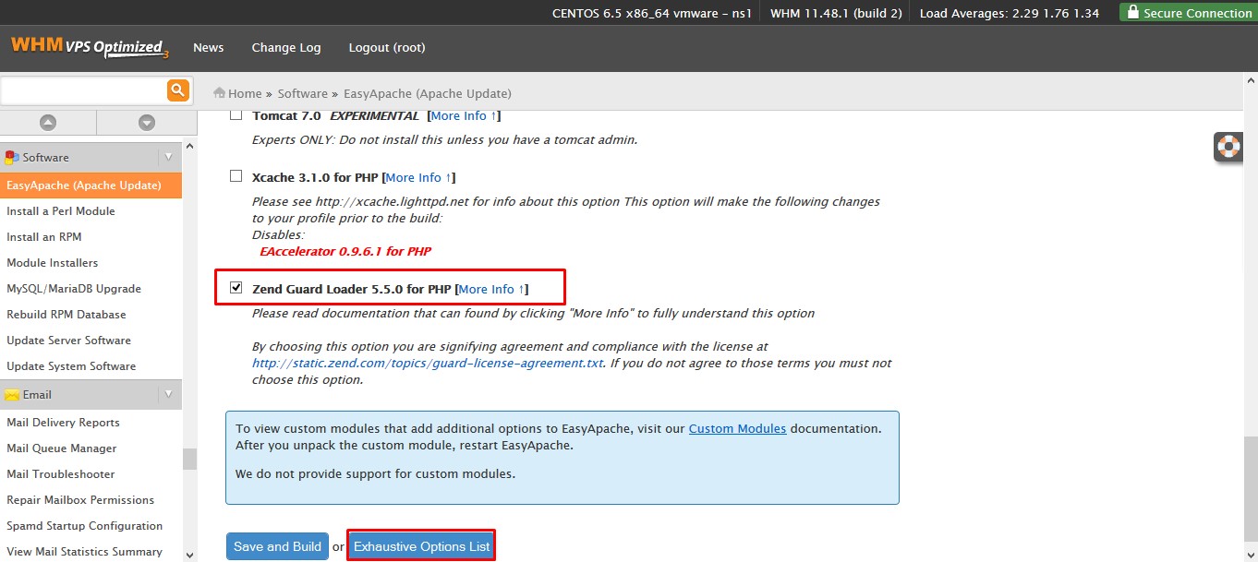Viewport: 1258px width, 562px height.
Task: Collapse the Software section arrow
Action: click(168, 158)
